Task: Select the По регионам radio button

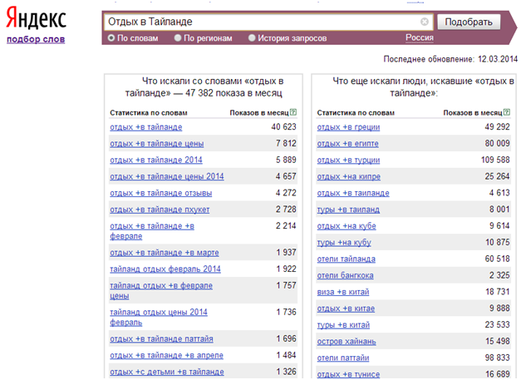Action: pos(178,38)
